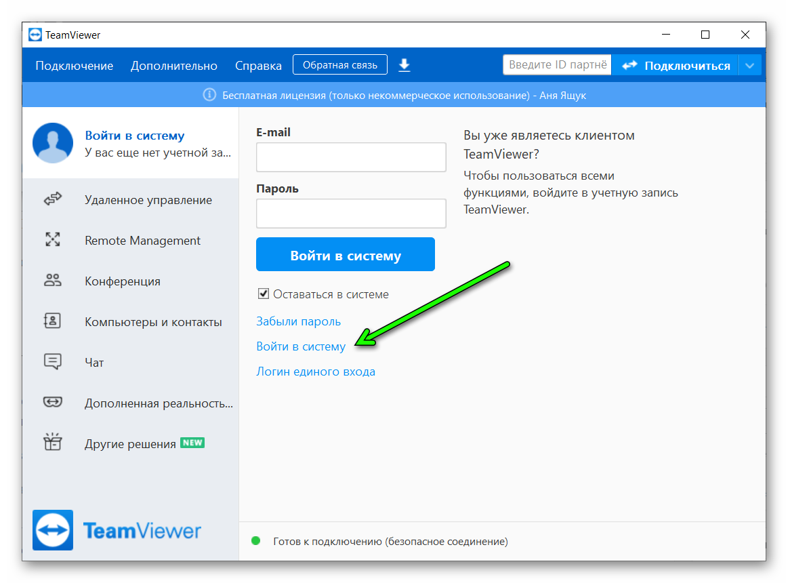Click the Готов к подключению status text
Screen dimensions: 788x583
click(x=390, y=541)
